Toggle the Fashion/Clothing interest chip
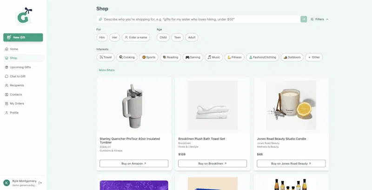Viewport: 372px width, 190px height. [262, 57]
